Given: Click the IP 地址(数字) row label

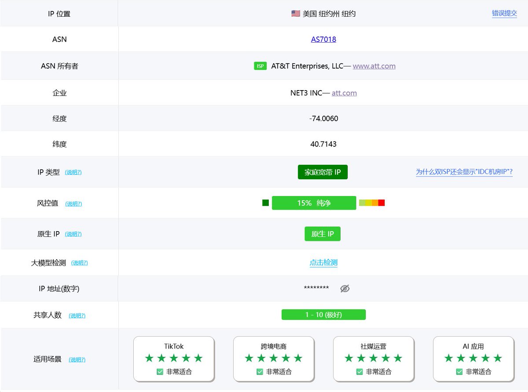Looking at the screenshot, I should tap(59, 289).
